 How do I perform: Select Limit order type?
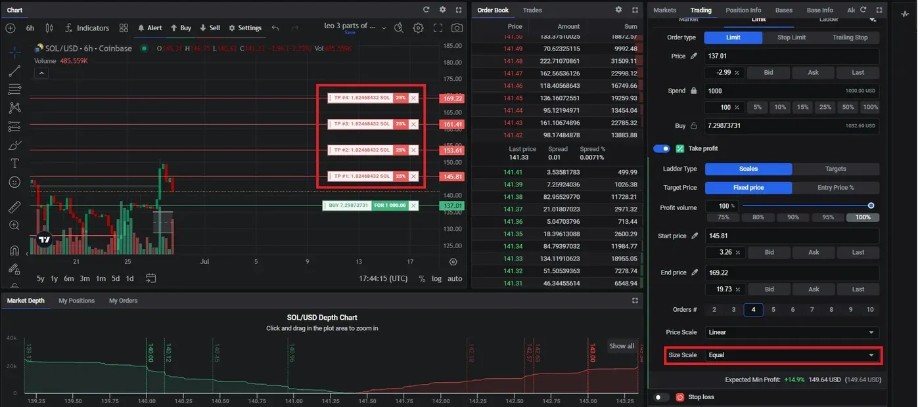coord(733,37)
